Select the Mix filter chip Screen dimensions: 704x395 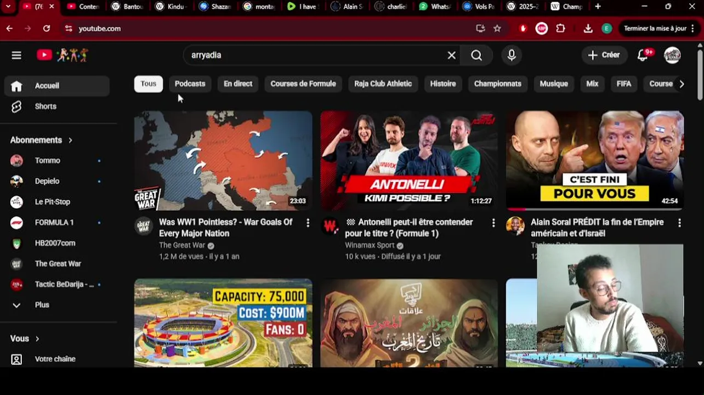(x=592, y=84)
